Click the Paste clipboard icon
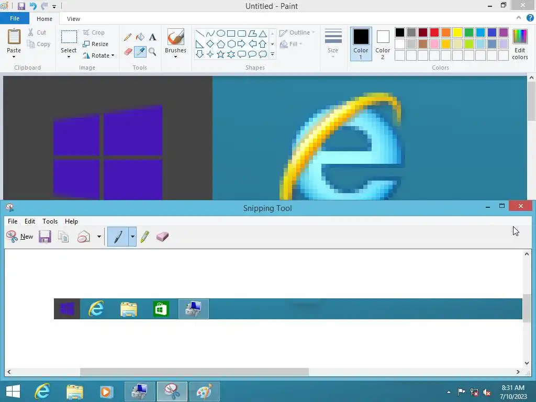 (x=14, y=37)
